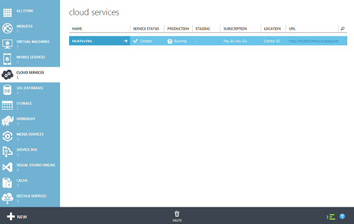Open the Cache sidebar item
Viewport: 354px width, 224px height.
[30, 183]
